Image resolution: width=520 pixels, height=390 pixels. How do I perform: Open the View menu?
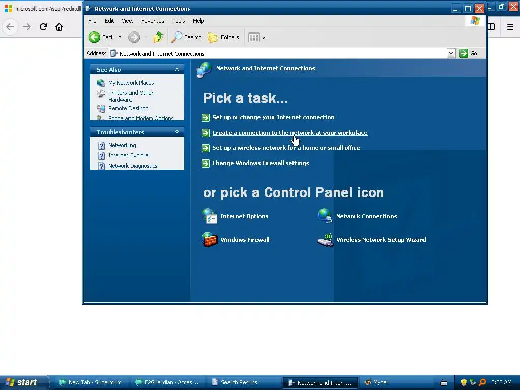[127, 21]
